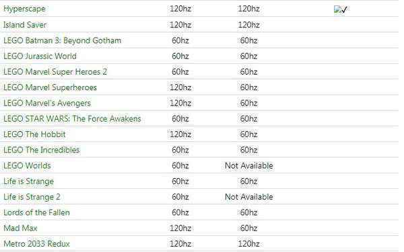
Task: Click LEGO Marvel Super Heroes 2
Action: click(55, 72)
